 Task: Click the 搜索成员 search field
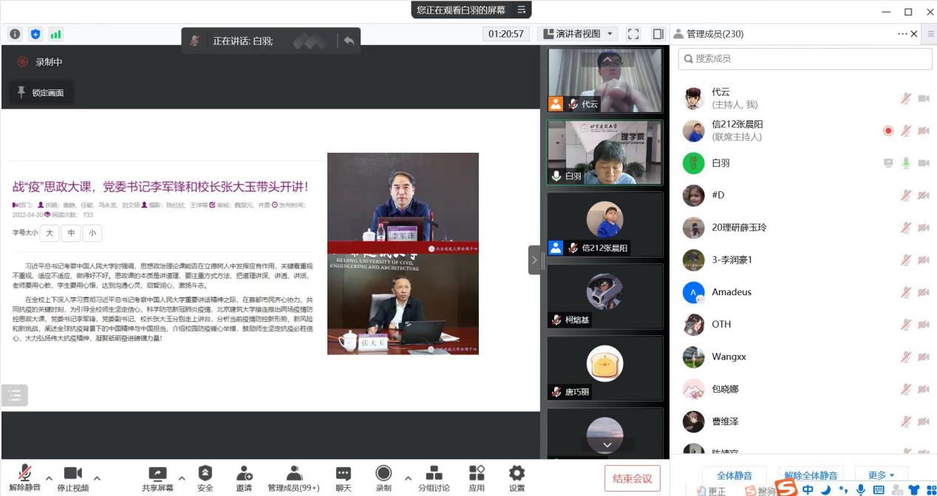pos(805,58)
